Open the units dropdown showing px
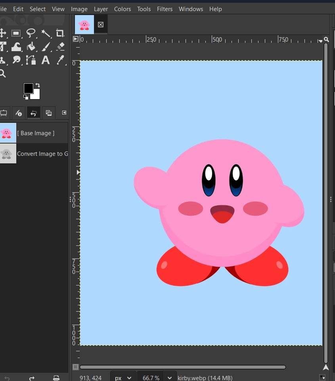 pyautogui.click(x=123, y=377)
